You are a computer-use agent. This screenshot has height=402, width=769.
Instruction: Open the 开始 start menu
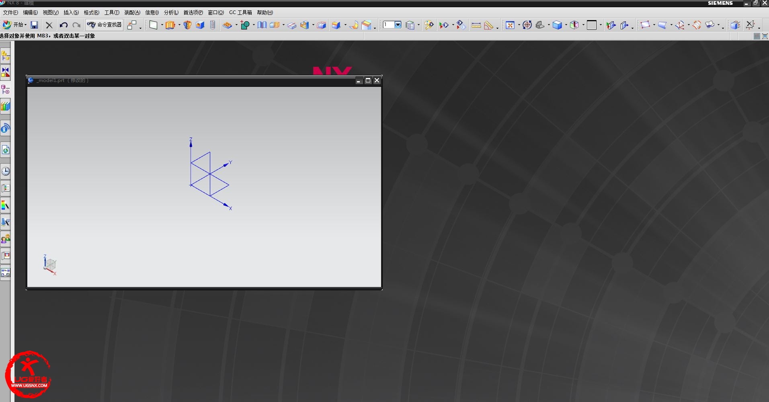[x=14, y=25]
